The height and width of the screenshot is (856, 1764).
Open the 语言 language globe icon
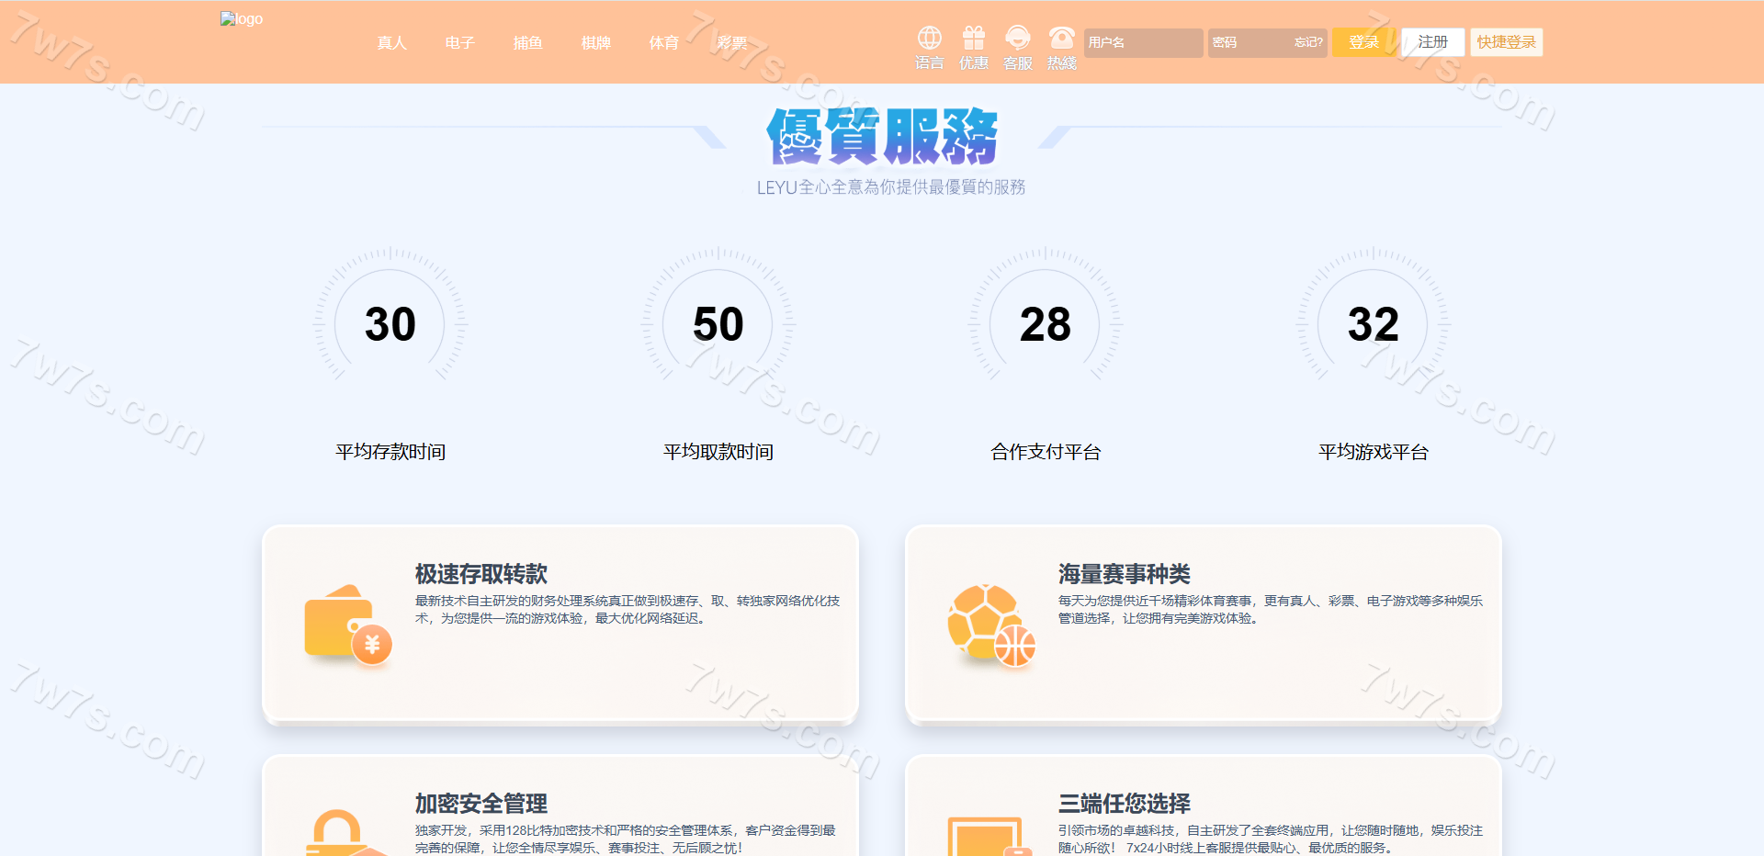click(929, 39)
